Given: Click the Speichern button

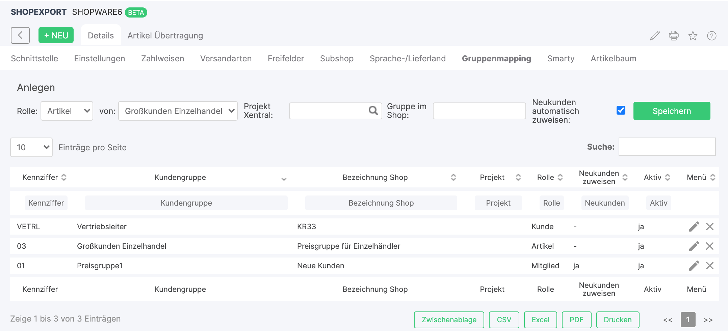Looking at the screenshot, I should 672,111.
